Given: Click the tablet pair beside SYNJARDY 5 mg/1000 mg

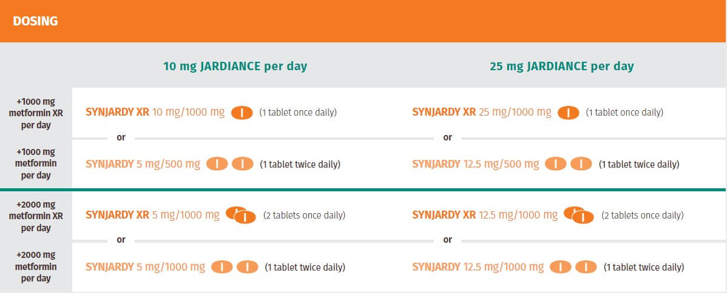Looking at the screenshot, I should pyautogui.click(x=235, y=267).
